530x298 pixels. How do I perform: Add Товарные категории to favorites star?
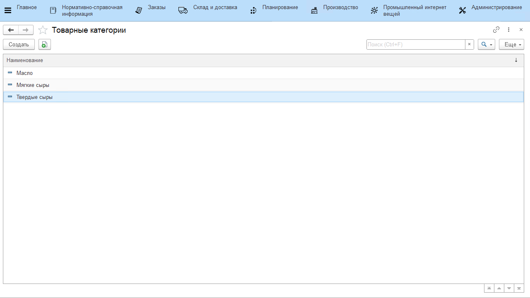(43, 30)
